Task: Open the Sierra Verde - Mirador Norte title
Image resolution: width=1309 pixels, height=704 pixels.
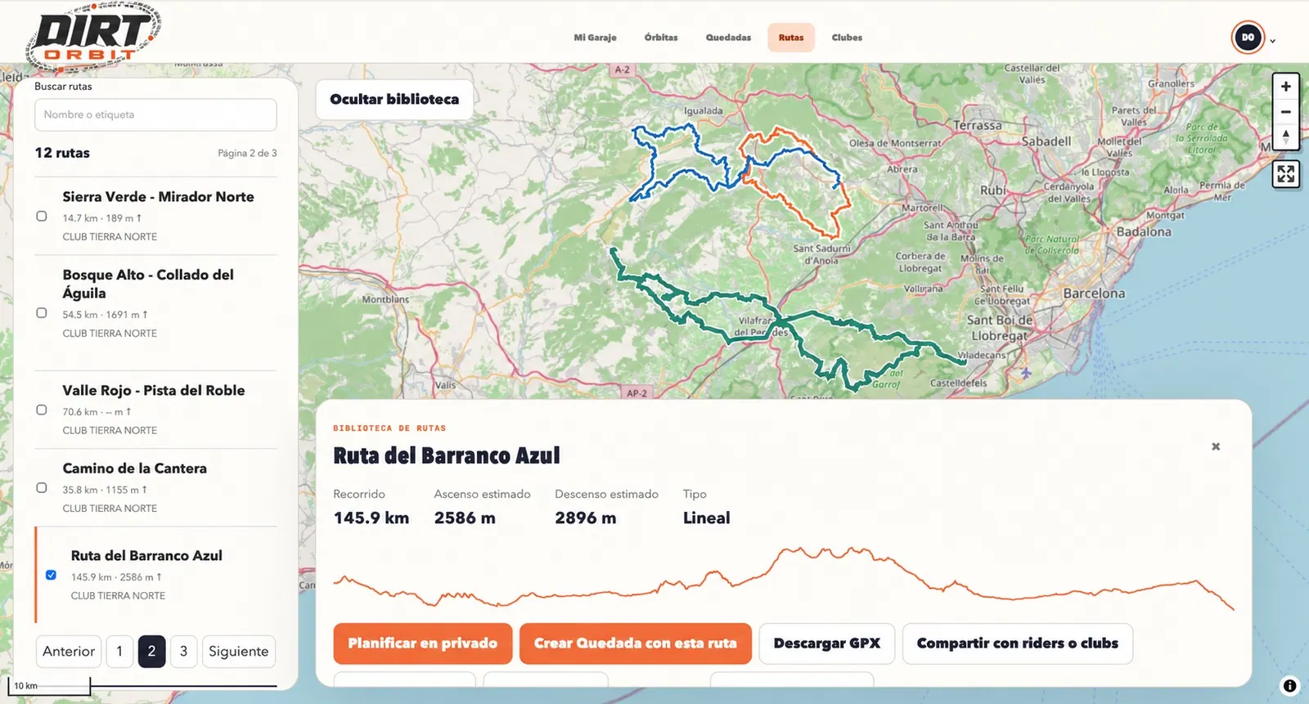Action: (x=158, y=197)
